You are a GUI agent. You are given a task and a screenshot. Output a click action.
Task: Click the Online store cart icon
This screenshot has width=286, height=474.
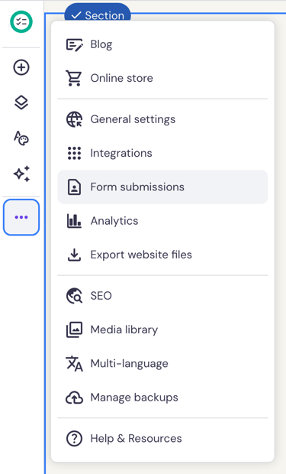tap(74, 78)
